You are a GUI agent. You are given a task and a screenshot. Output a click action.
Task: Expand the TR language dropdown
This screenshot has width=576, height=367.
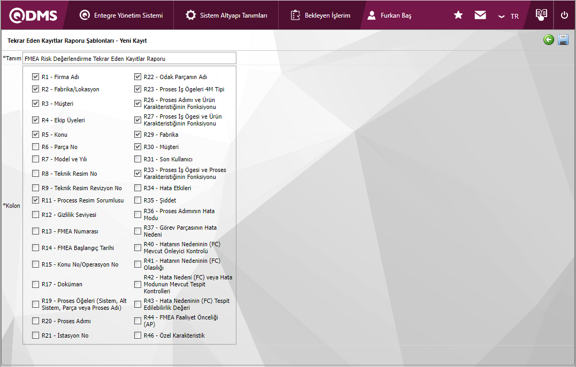coord(509,16)
